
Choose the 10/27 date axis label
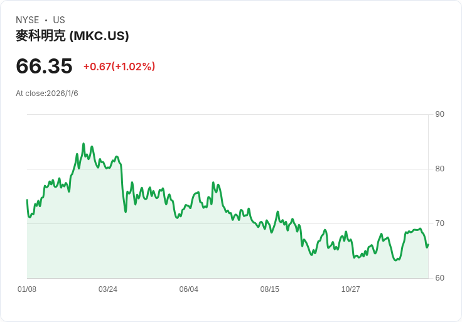[x=350, y=289]
